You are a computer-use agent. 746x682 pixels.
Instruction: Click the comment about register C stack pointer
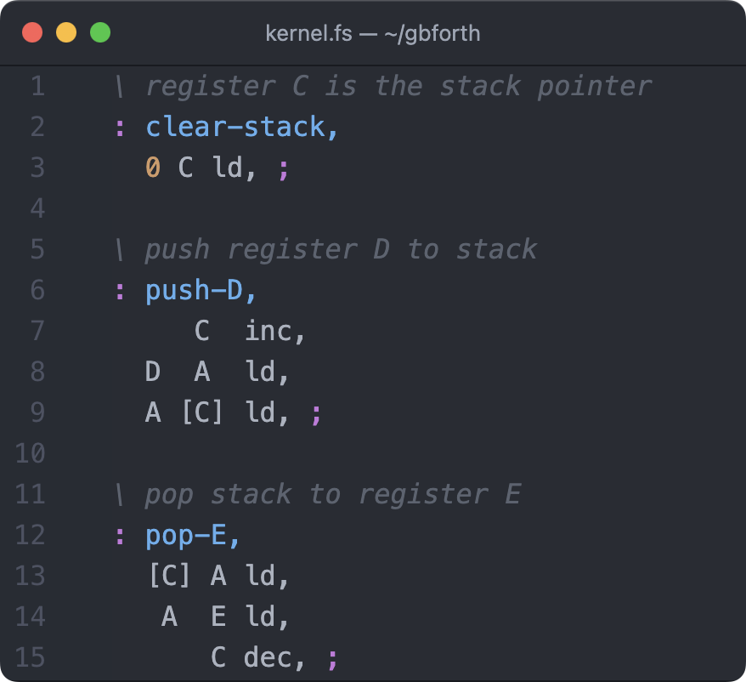398,86
